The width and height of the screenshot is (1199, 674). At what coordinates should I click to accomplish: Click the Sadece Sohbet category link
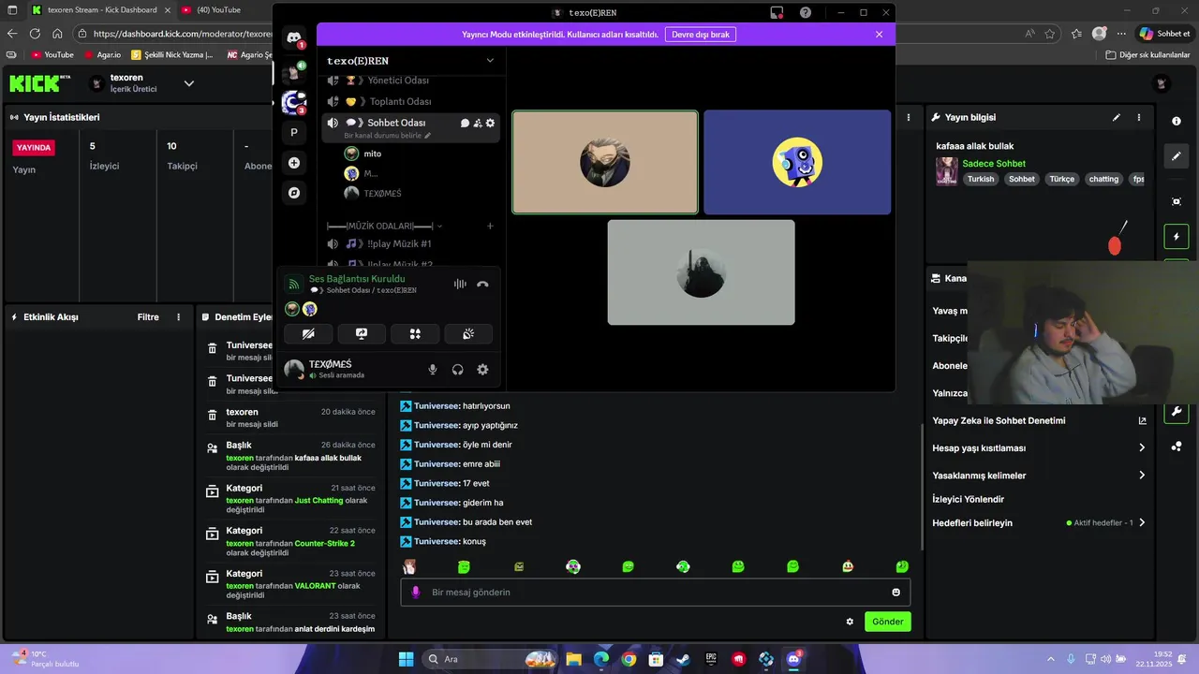[994, 164]
